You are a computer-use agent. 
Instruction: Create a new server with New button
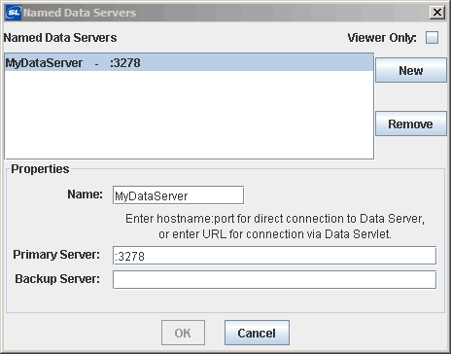pos(411,70)
